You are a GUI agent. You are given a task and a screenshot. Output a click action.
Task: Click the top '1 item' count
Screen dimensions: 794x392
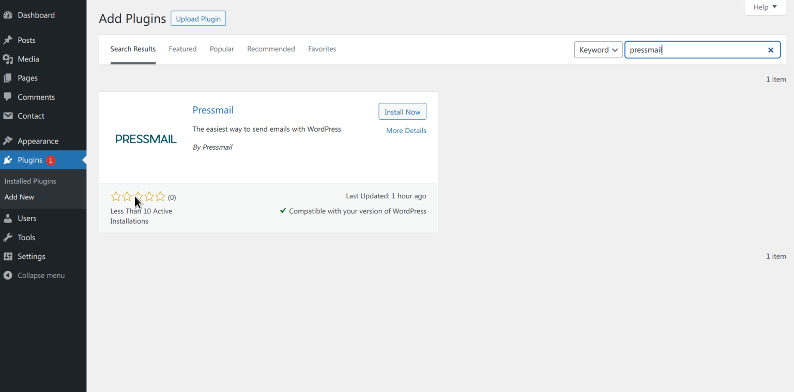coord(776,79)
